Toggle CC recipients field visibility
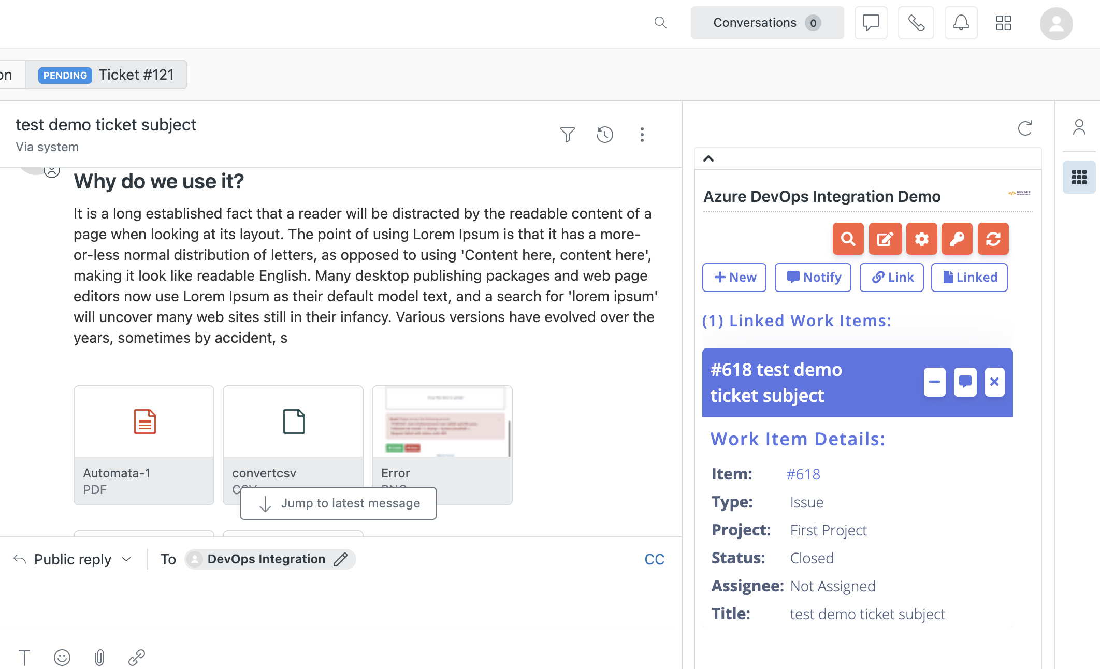 655,558
